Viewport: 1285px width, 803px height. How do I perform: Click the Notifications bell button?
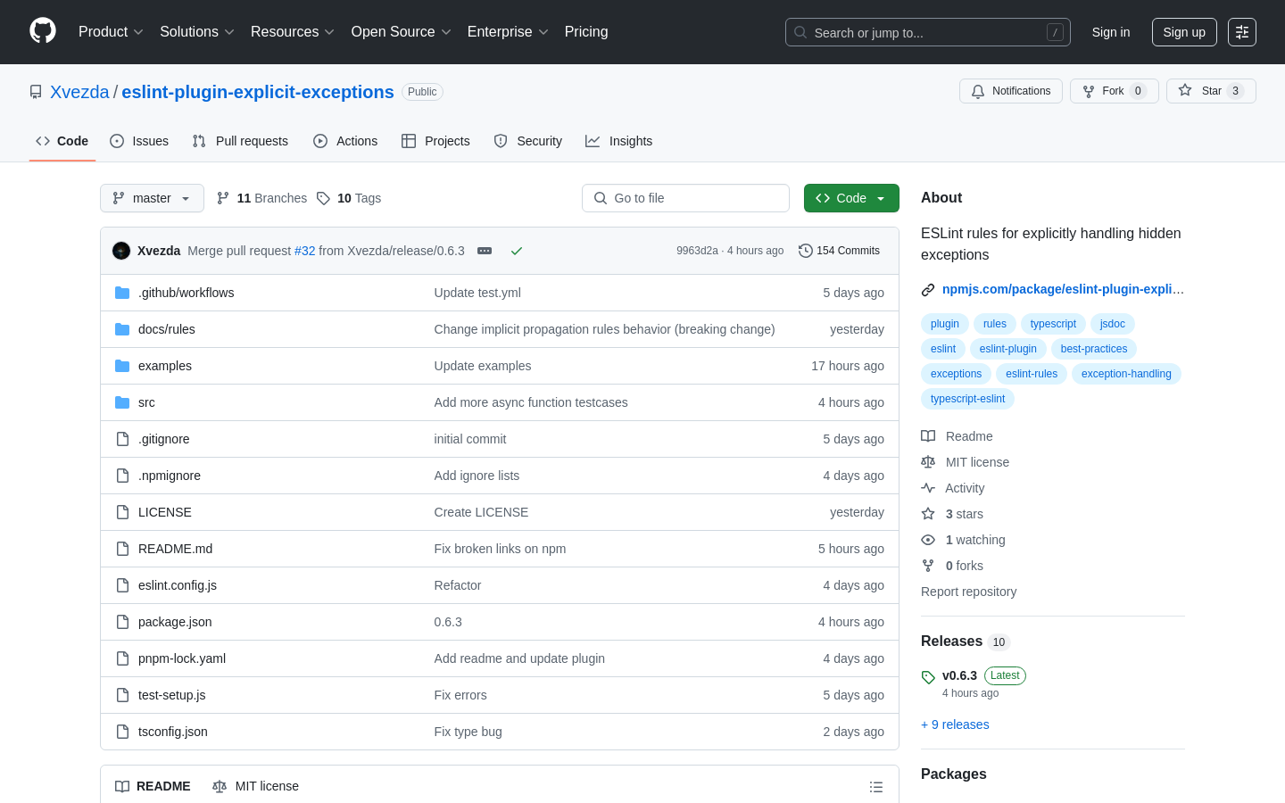tap(1011, 91)
